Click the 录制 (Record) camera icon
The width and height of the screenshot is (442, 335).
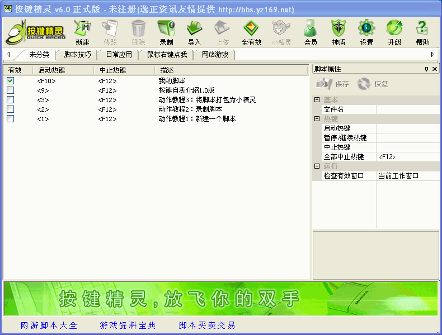[166, 32]
